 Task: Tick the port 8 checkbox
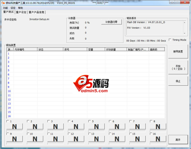151,121
